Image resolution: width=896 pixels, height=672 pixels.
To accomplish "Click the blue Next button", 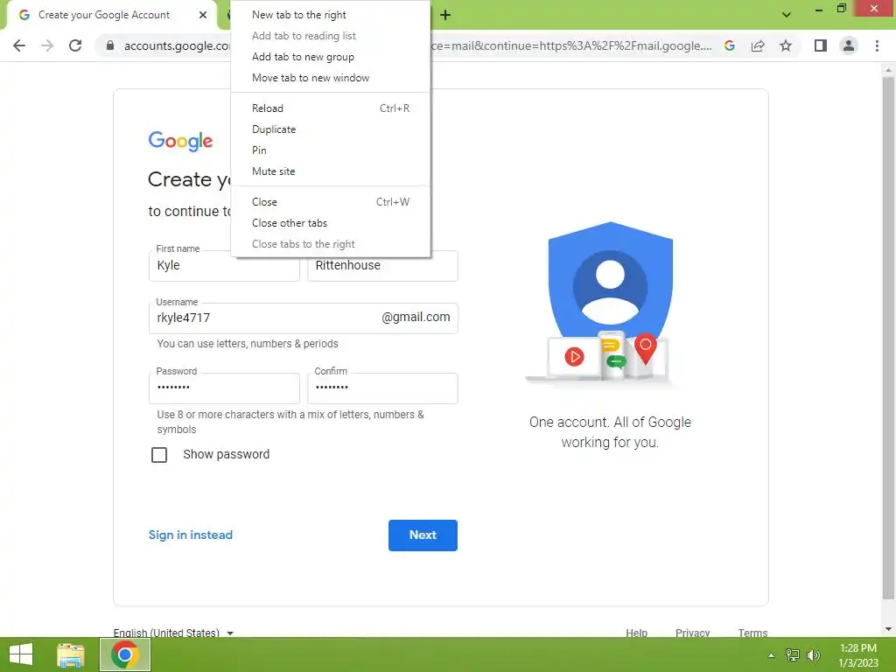I will 423,535.
